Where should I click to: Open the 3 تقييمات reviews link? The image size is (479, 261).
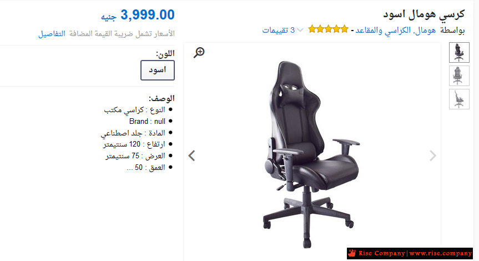pyautogui.click(x=278, y=30)
